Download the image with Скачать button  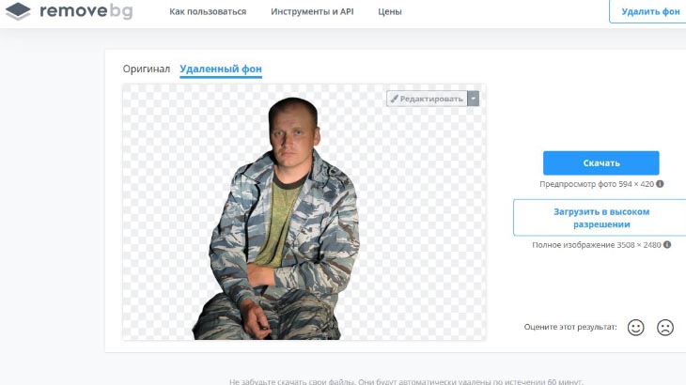(x=601, y=163)
